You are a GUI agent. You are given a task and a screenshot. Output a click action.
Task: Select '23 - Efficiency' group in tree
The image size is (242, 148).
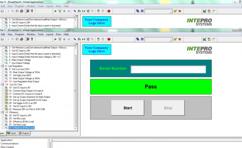tap(12, 112)
